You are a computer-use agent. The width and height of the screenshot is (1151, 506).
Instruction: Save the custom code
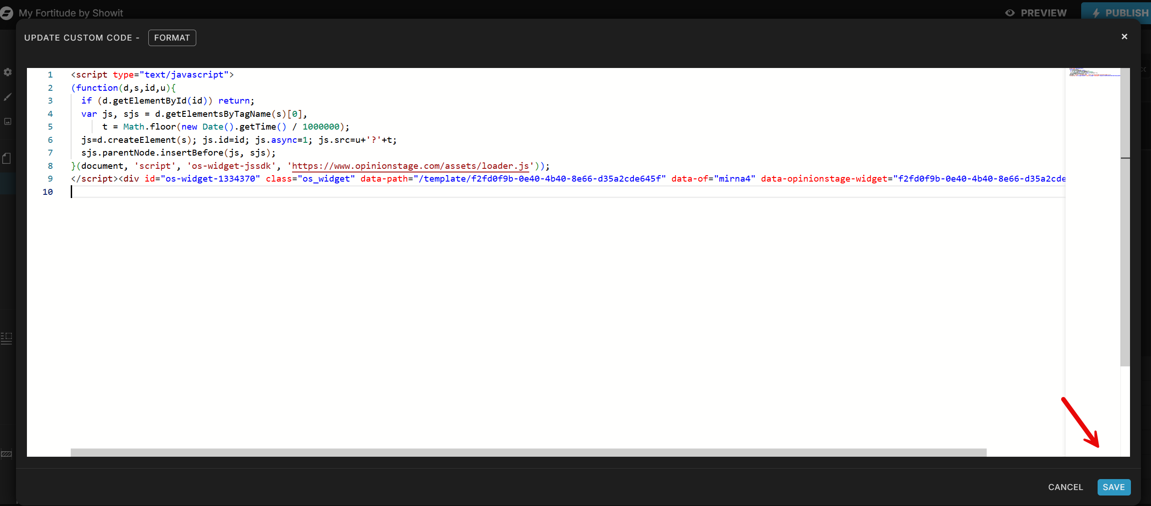pyautogui.click(x=1114, y=487)
